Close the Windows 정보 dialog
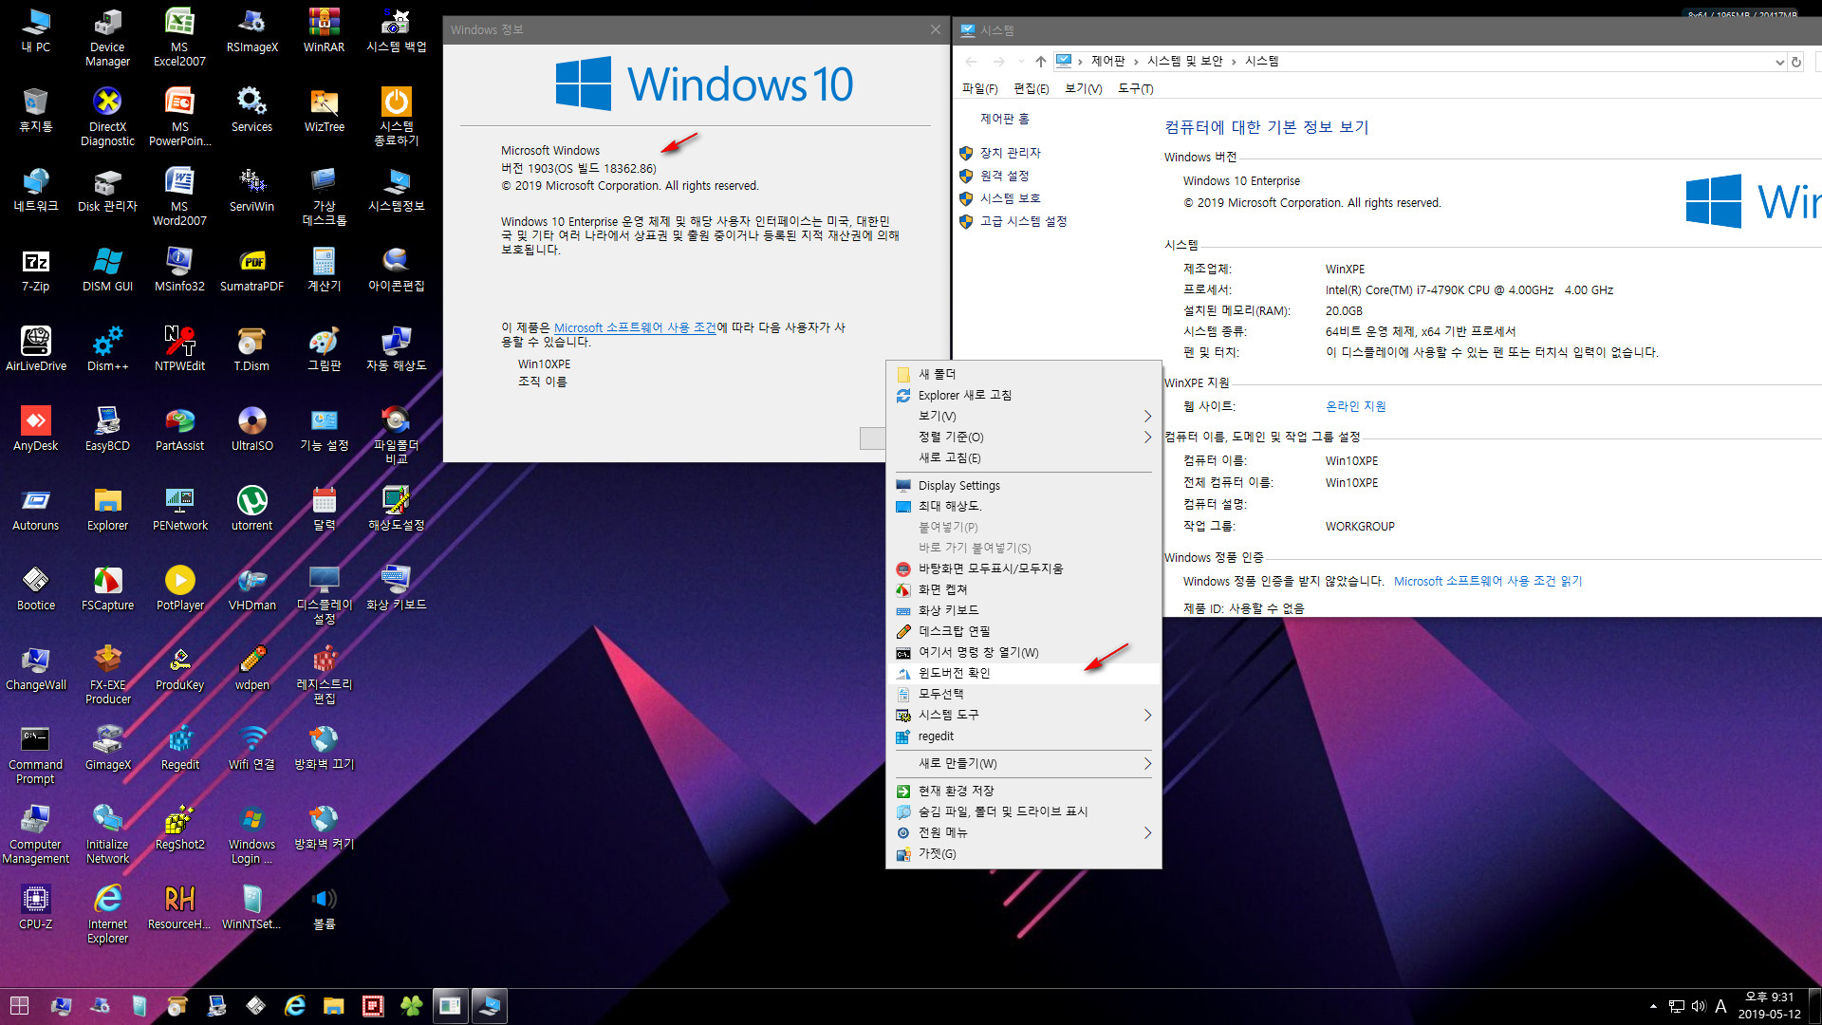Image resolution: width=1822 pixels, height=1025 pixels. point(935,29)
